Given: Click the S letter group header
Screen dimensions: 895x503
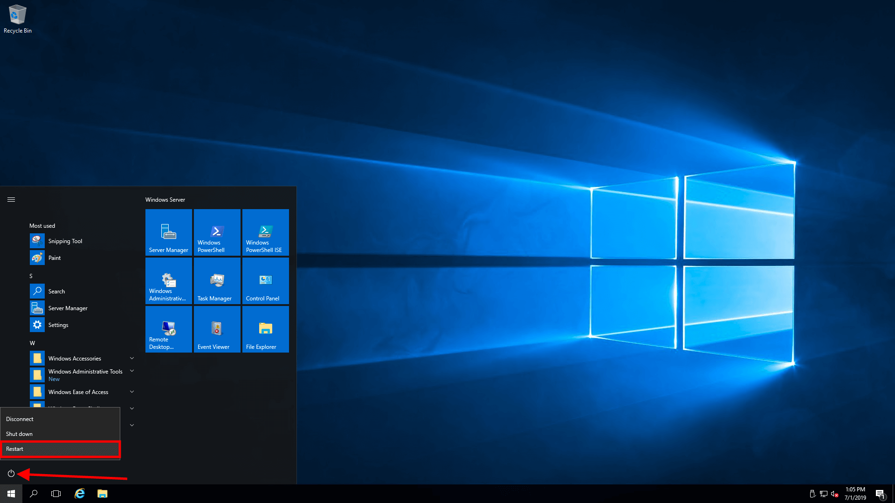Looking at the screenshot, I should click(x=31, y=276).
